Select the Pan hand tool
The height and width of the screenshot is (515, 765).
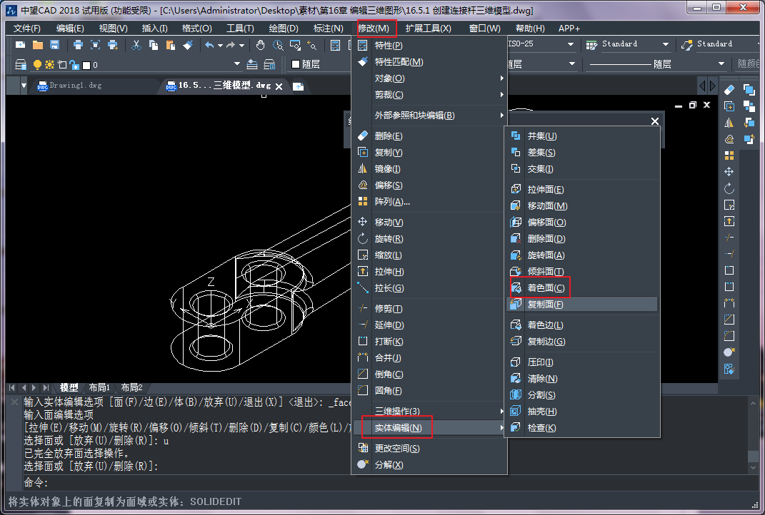(x=261, y=45)
